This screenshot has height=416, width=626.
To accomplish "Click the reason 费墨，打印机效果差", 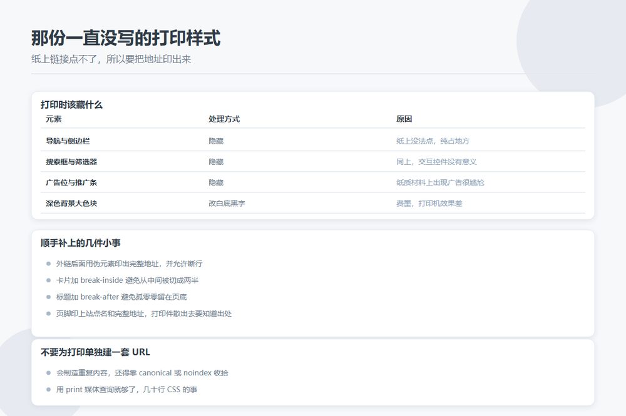I will pyautogui.click(x=429, y=203).
